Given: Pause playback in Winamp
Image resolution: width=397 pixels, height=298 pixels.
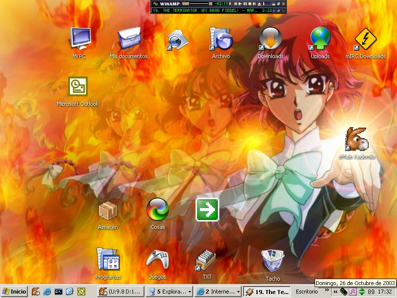Looking at the screenshot, I should (246, 3).
